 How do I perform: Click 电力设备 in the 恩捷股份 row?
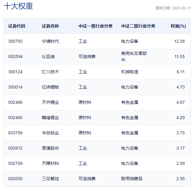[130, 148]
